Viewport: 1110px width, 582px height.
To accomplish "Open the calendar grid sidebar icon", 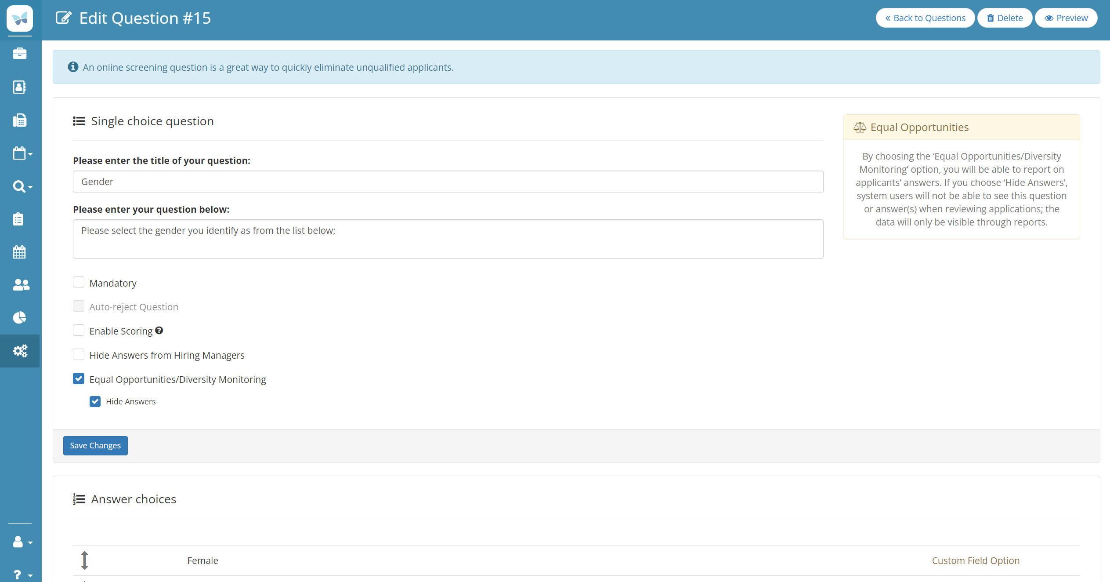I will point(19,252).
